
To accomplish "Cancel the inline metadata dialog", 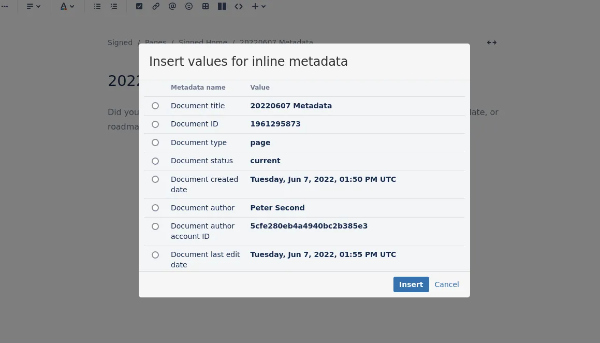I will tap(447, 284).
